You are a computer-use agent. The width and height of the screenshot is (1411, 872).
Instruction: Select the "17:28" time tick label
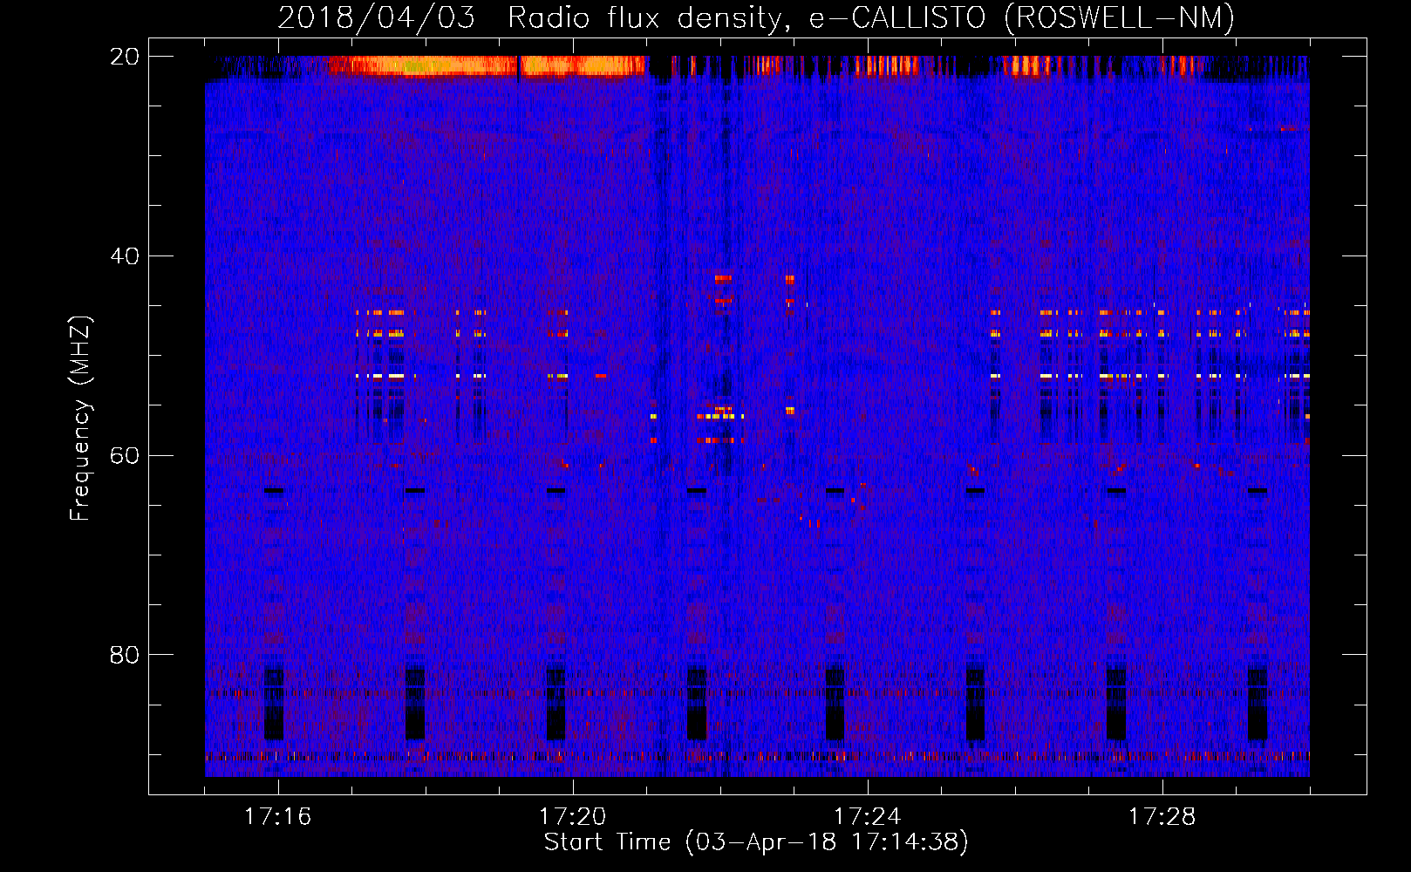pyautogui.click(x=1162, y=816)
